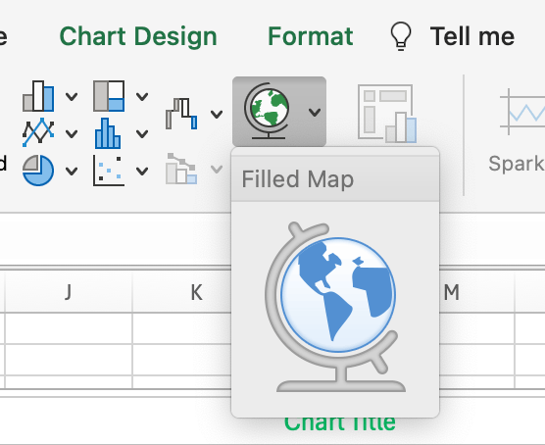Screen dimensions: 545x445
Task: Expand the pie chart dropdown arrow
Action: click(x=72, y=171)
